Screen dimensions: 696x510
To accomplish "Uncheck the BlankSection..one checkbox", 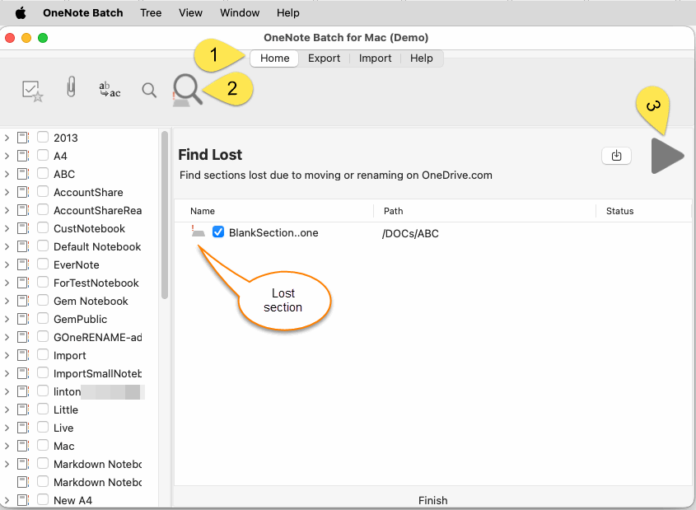I will tap(218, 232).
